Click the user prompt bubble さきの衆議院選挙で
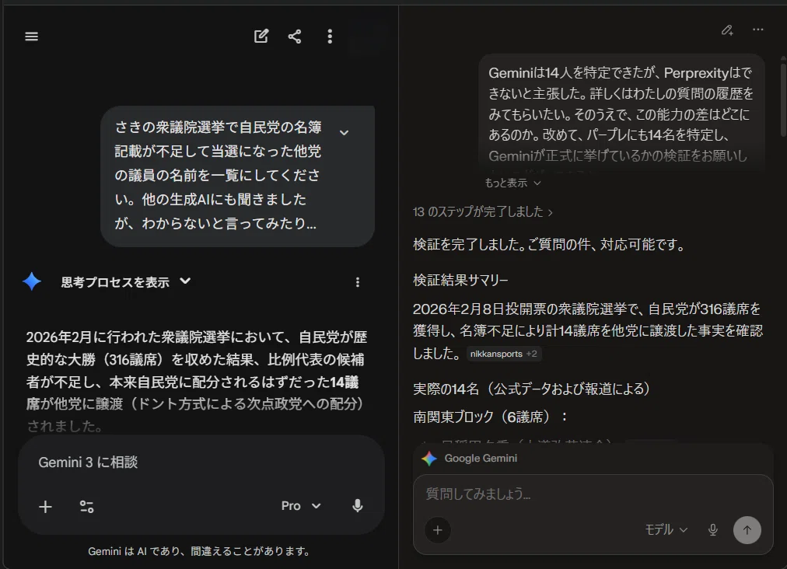This screenshot has height=569, width=787. tap(237, 176)
